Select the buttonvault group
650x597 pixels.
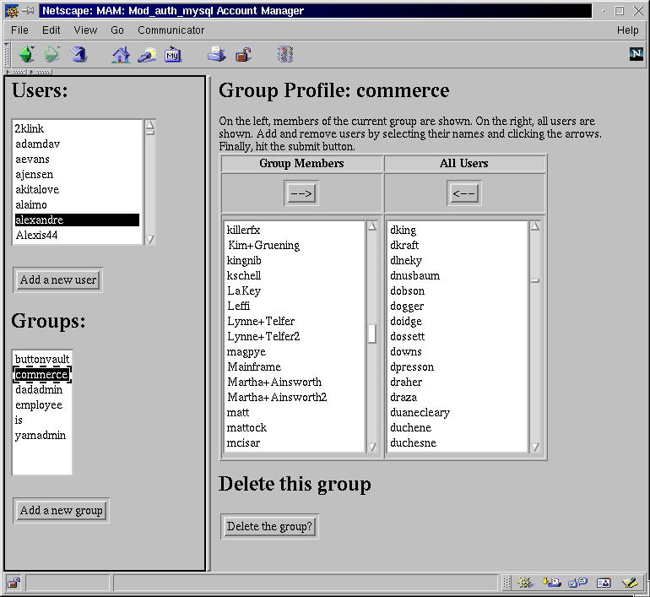42,359
